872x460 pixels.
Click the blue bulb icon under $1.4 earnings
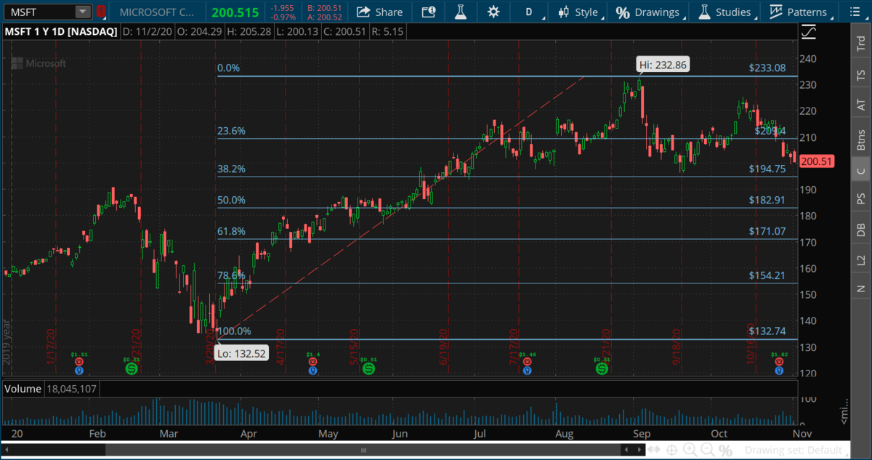coord(313,370)
